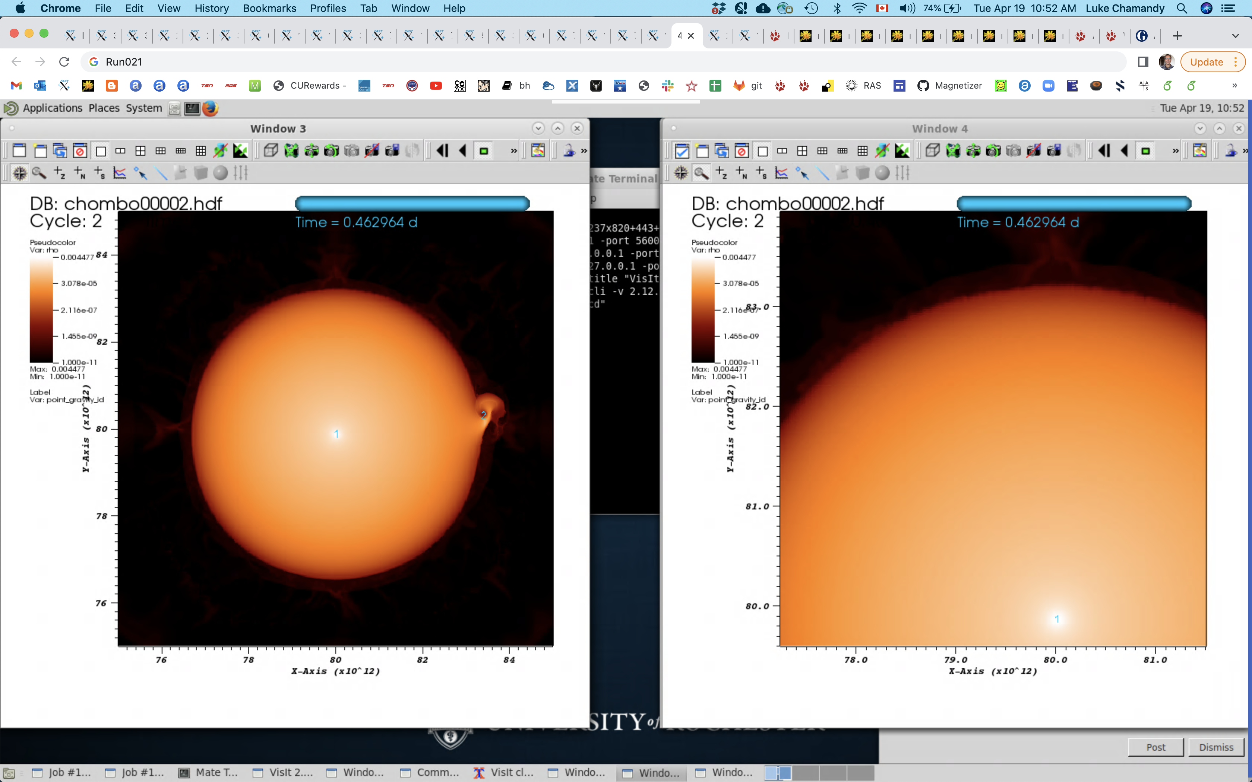
Task: Open Chrome History menu
Action: click(212, 8)
